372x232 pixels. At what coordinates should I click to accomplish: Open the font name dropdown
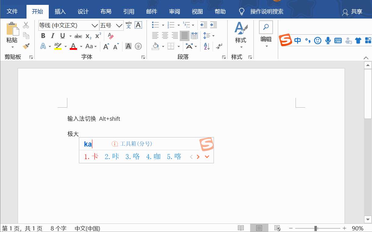coord(95,25)
